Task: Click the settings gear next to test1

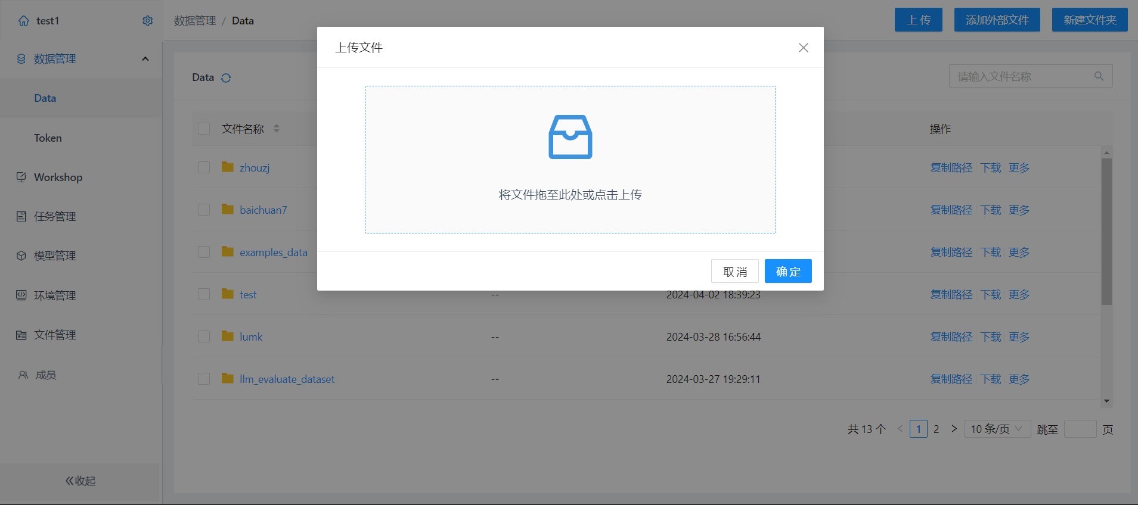Action: [x=148, y=21]
